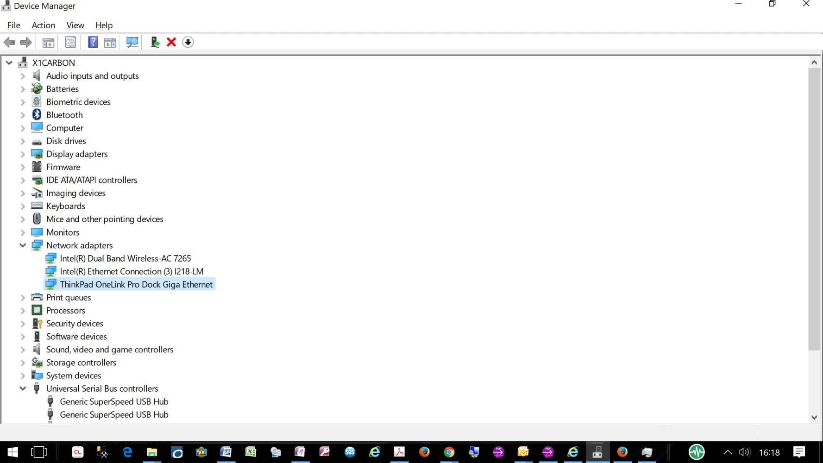Select Mice and other pointing devices
Viewport: 823px width, 463px height.
tap(105, 219)
